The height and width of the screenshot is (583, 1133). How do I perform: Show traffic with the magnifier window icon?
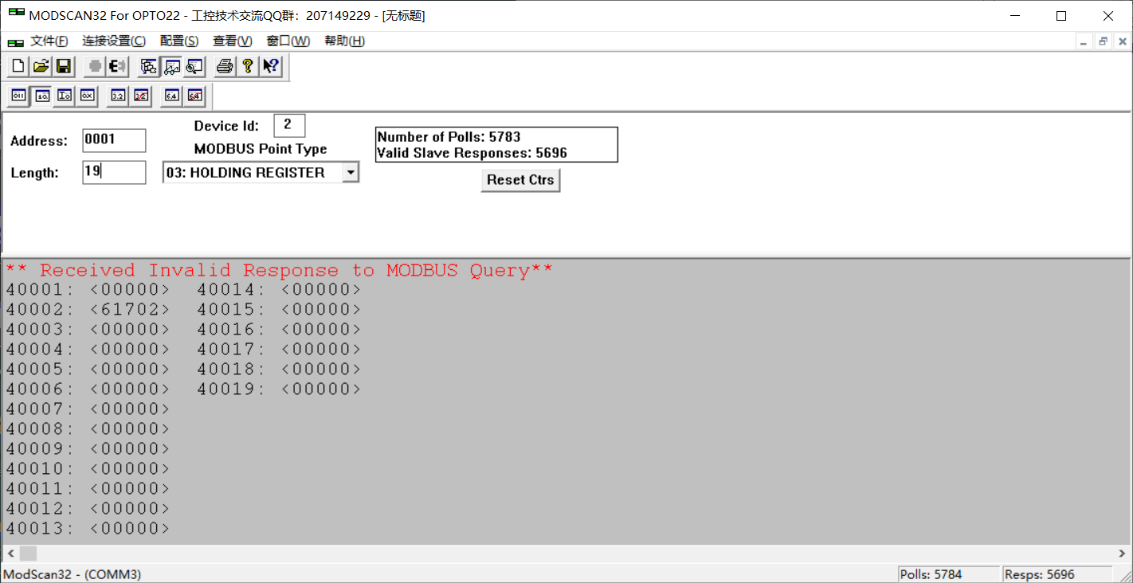tap(194, 67)
